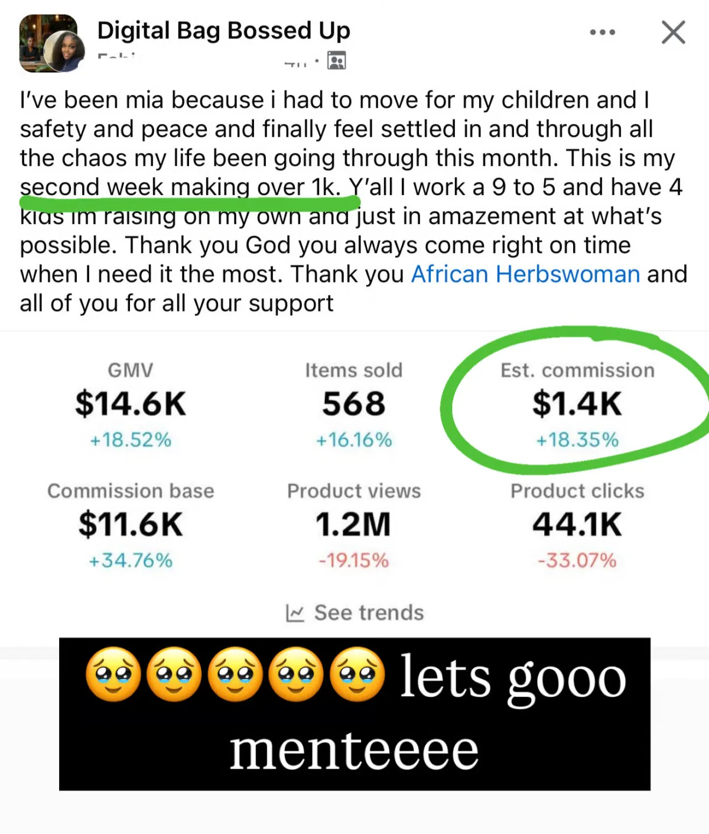Screen dimensions: 709x834
Task: Select the Items sold 568 metric
Action: [x=353, y=403]
